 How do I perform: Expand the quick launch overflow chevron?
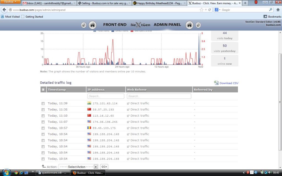tap(32, 172)
